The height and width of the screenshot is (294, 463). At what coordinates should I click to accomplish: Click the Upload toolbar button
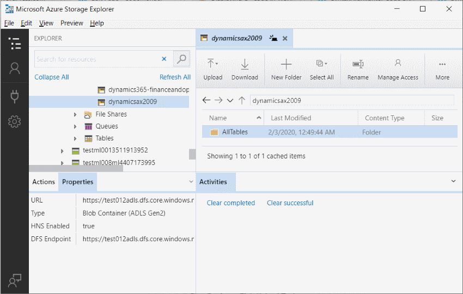click(x=212, y=69)
